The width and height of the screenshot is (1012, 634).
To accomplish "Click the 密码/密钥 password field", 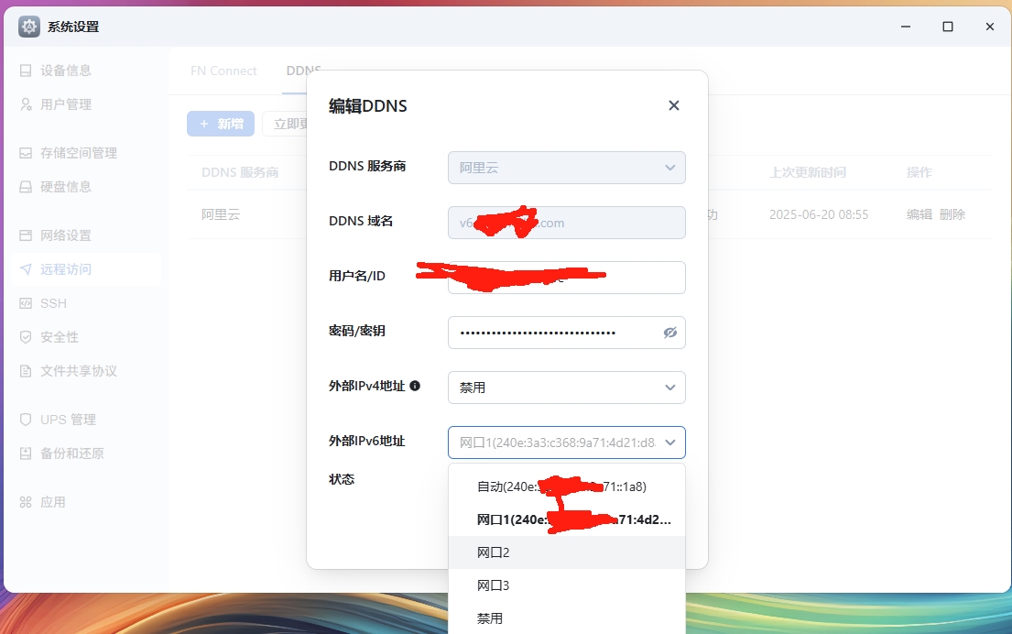I will coord(567,333).
